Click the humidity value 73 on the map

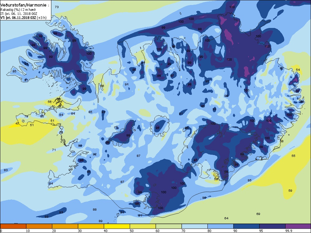57,7
